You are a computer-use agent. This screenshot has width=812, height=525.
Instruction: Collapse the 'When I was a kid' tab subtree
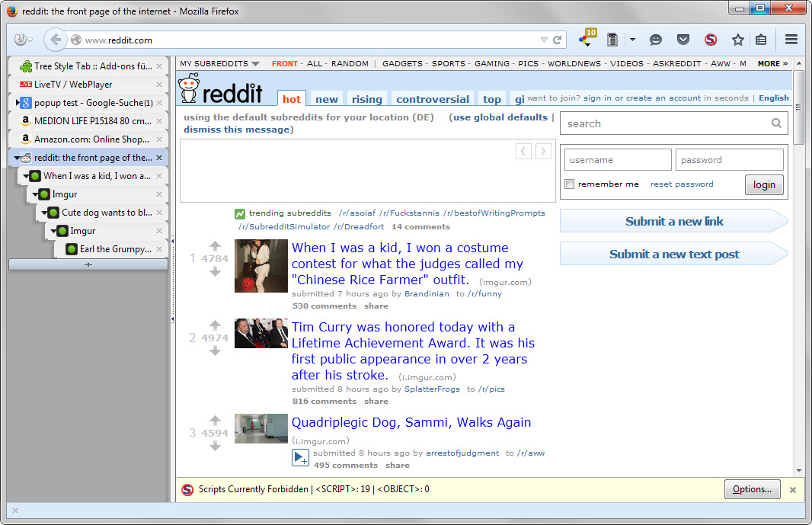(x=26, y=176)
